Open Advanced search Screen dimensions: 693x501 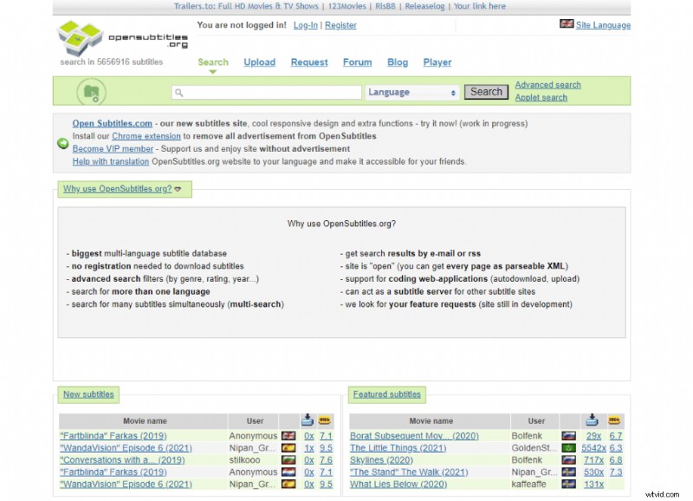click(547, 84)
